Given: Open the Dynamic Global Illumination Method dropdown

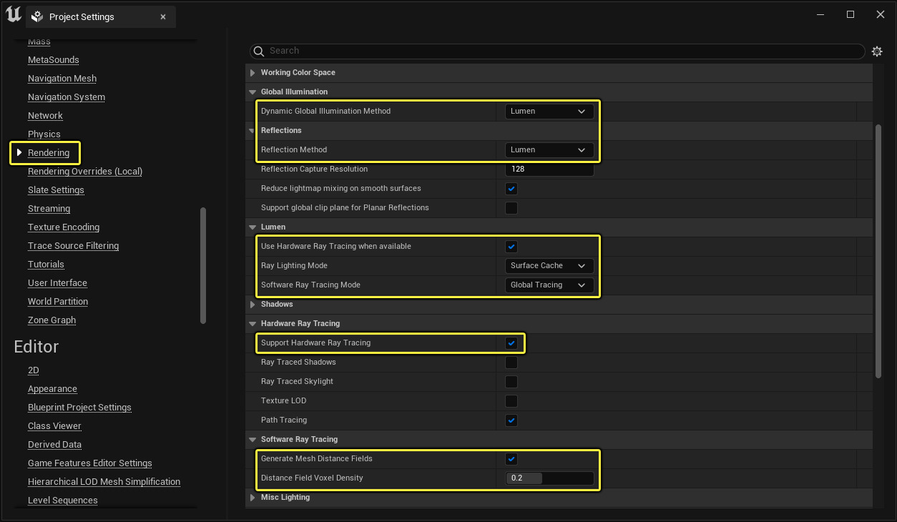Looking at the screenshot, I should click(x=549, y=111).
